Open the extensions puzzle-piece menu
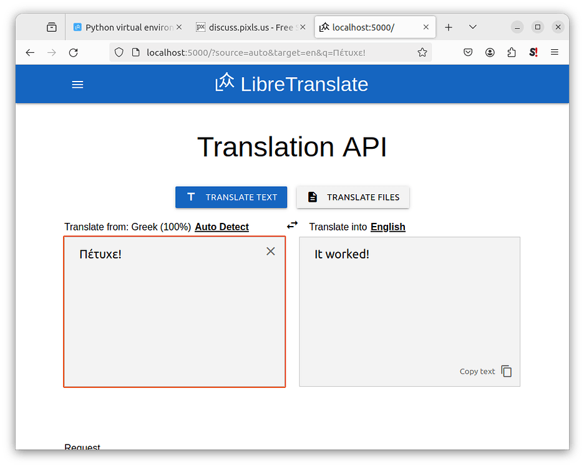584x467 pixels. point(512,52)
